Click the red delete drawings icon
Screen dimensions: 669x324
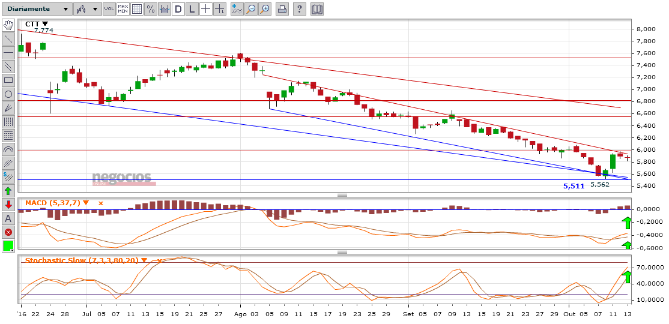click(x=8, y=232)
